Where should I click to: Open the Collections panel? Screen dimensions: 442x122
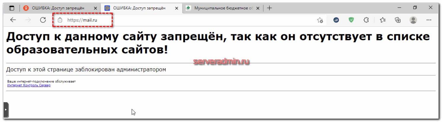click(x=398, y=20)
